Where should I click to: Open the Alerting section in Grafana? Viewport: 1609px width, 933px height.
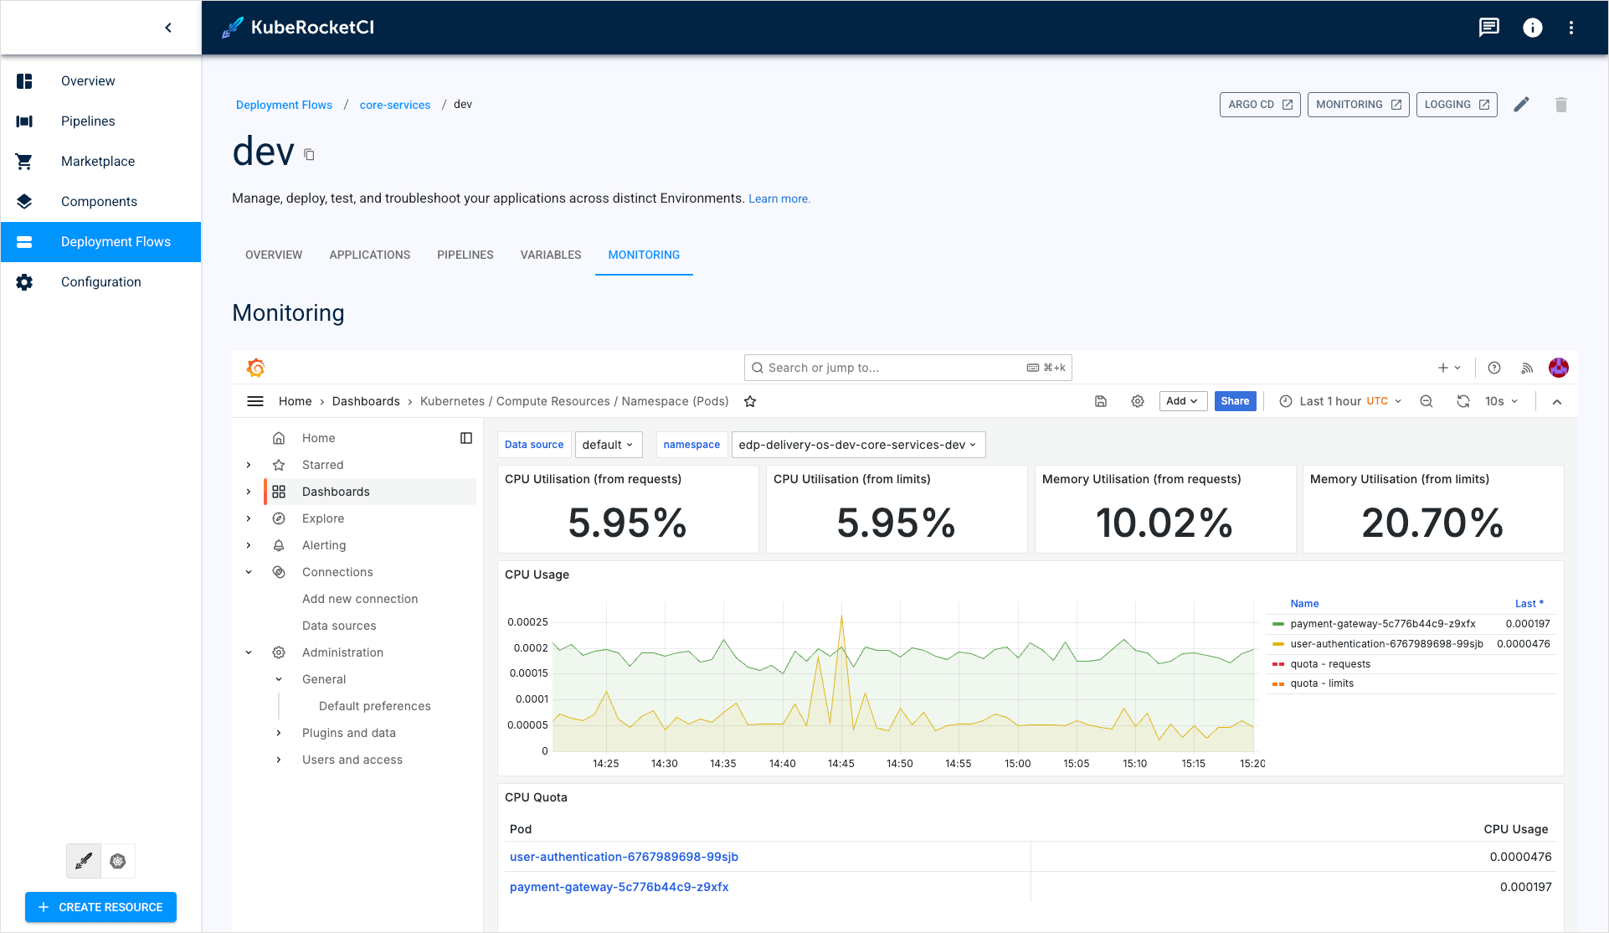[324, 545]
